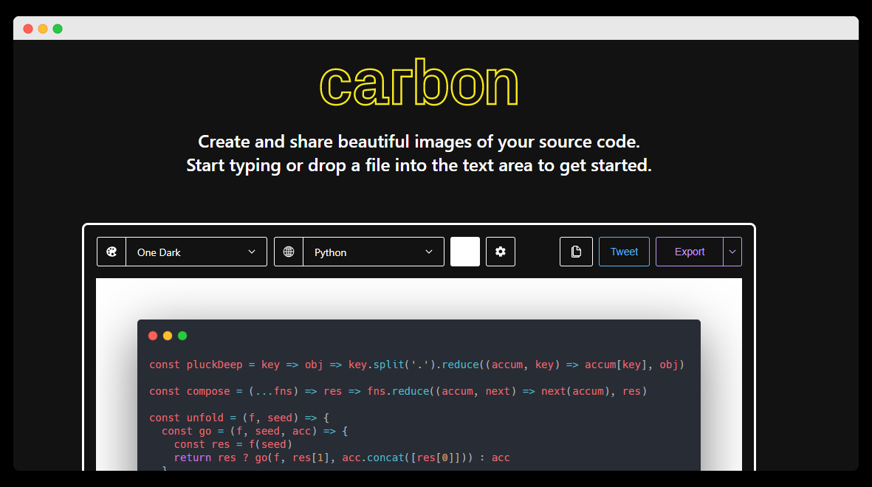Click the outer window's red close button
The height and width of the screenshot is (487, 872).
(28, 29)
